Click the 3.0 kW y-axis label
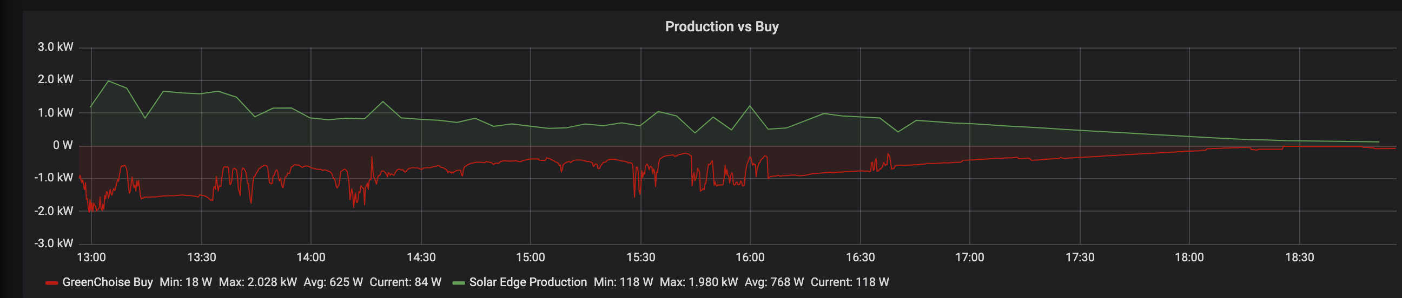Image resolution: width=1402 pixels, height=298 pixels. point(56,47)
